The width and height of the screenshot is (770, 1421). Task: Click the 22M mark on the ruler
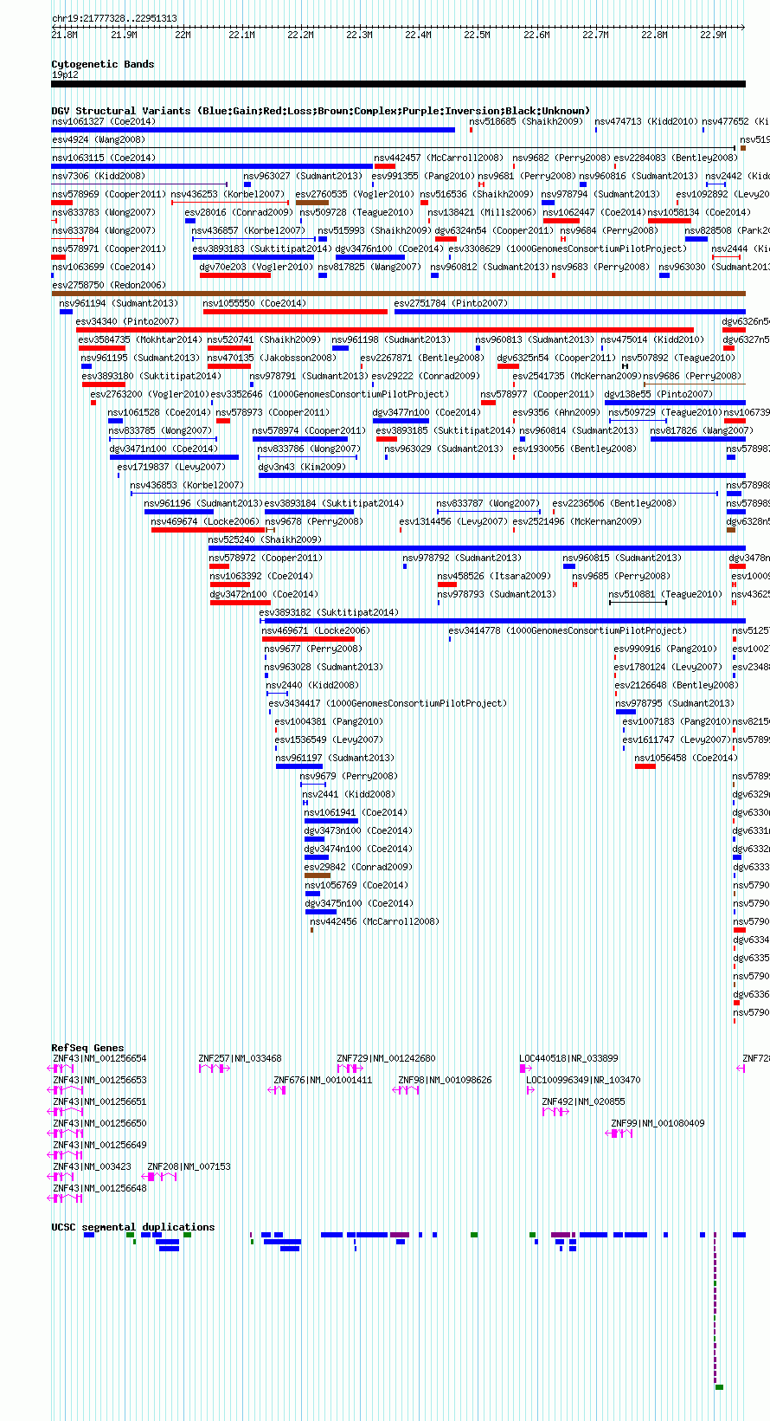click(183, 35)
